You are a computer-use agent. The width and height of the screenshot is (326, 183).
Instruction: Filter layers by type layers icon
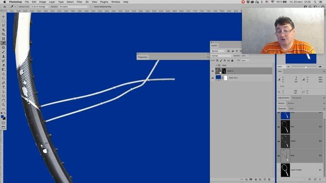(x=236, y=51)
